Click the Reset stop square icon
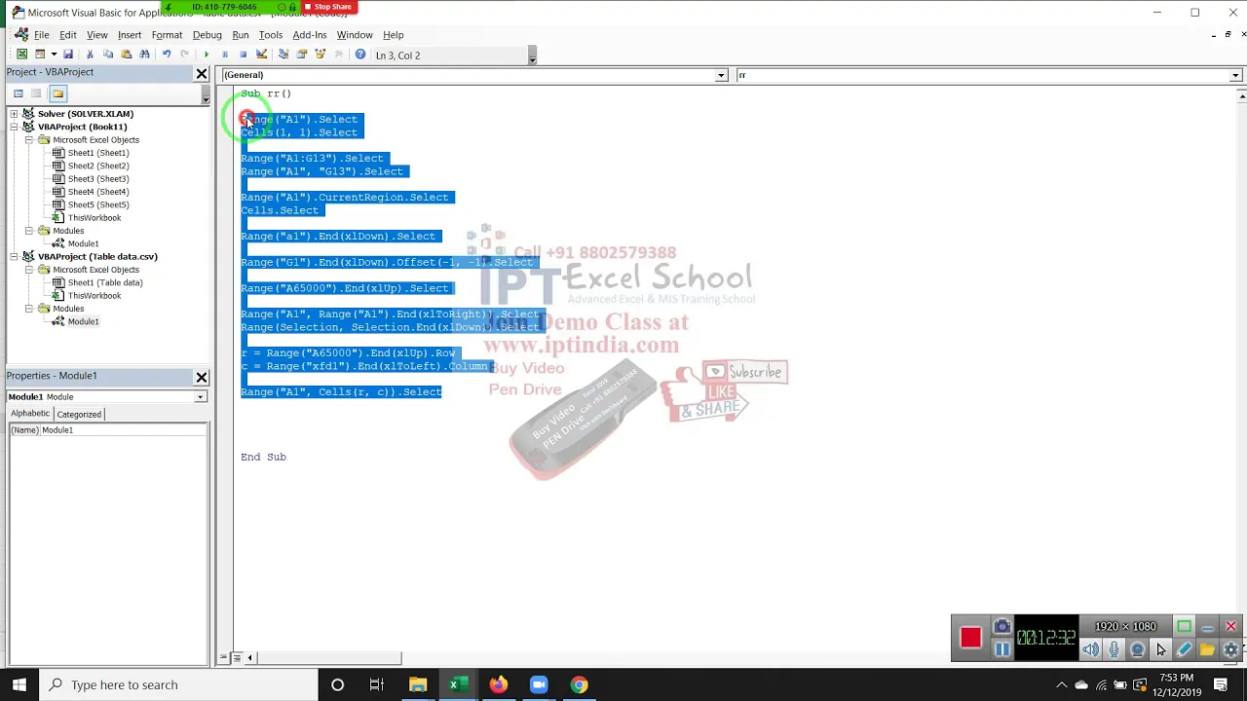 click(243, 55)
